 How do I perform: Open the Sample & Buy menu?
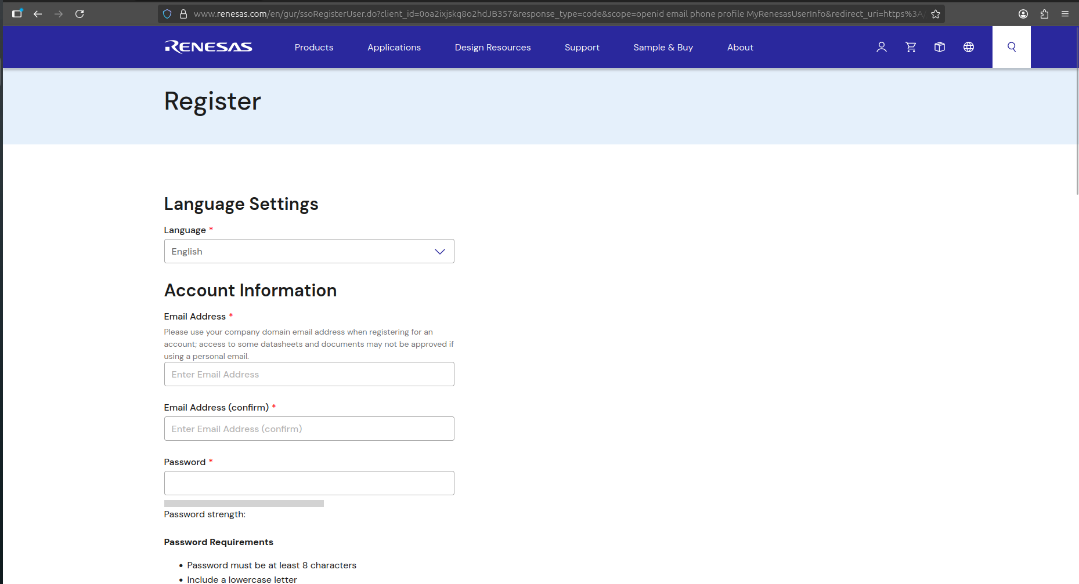663,48
